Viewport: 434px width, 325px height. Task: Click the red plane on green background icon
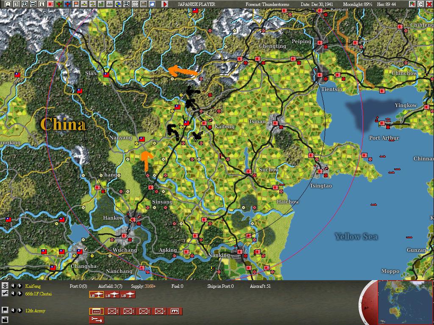coord(58,4)
